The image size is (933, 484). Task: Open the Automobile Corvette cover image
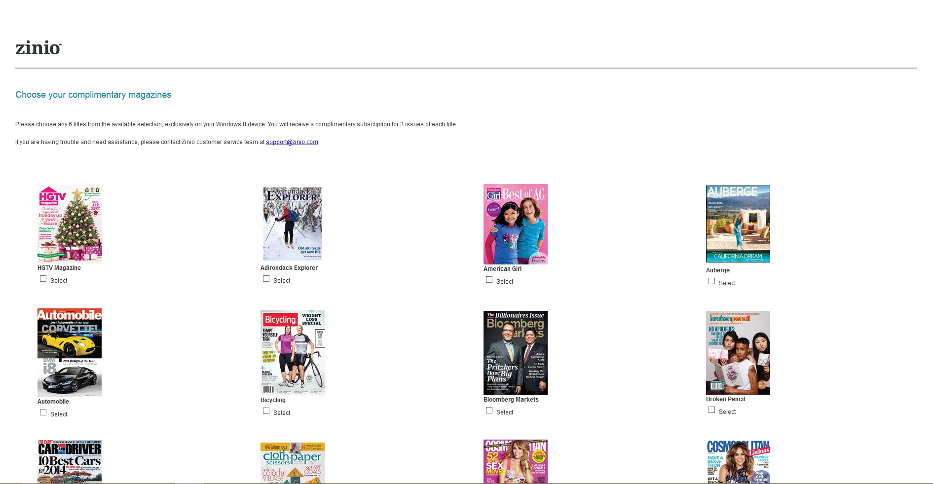tap(70, 353)
